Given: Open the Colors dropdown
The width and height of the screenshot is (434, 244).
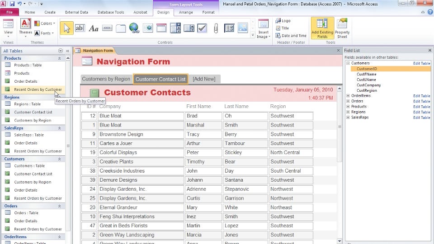Looking at the screenshot, I should [x=45, y=23].
